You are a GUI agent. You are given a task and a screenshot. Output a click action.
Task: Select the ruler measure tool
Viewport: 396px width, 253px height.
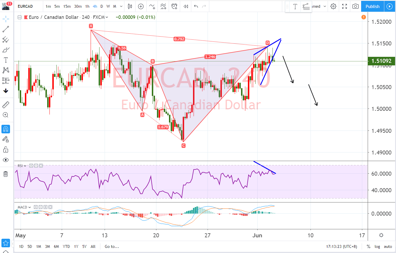[x=5, y=105]
